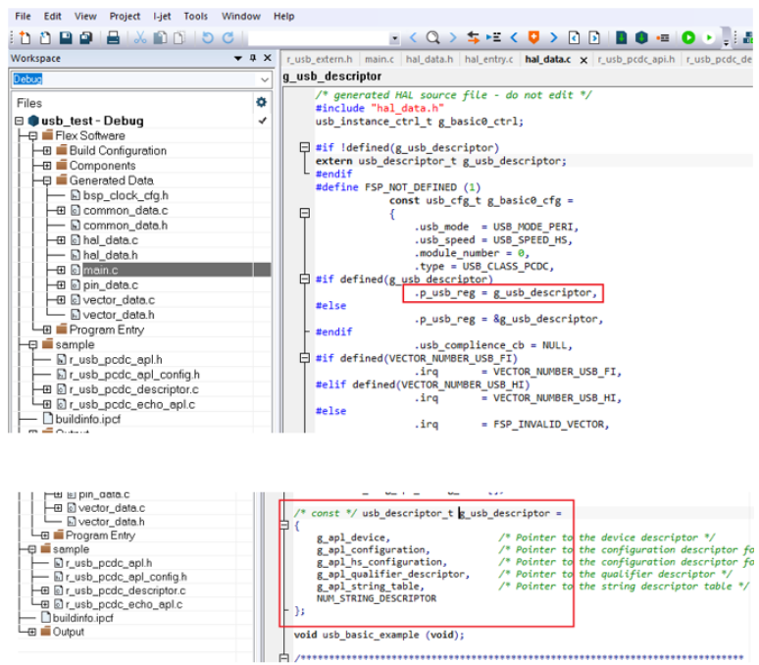Copy selection using toolbar icon
Viewport: 759px width, 665px height.
pyautogui.click(x=160, y=37)
